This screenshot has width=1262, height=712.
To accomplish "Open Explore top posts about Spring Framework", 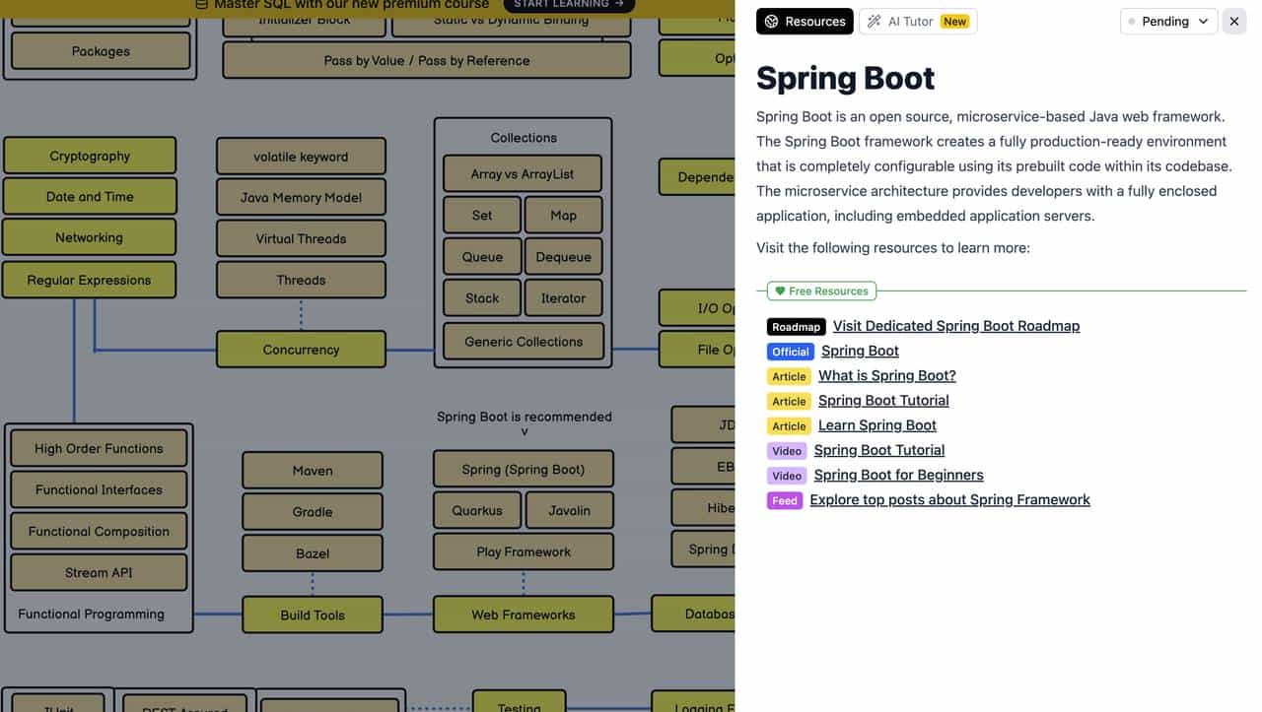I will pos(949,500).
